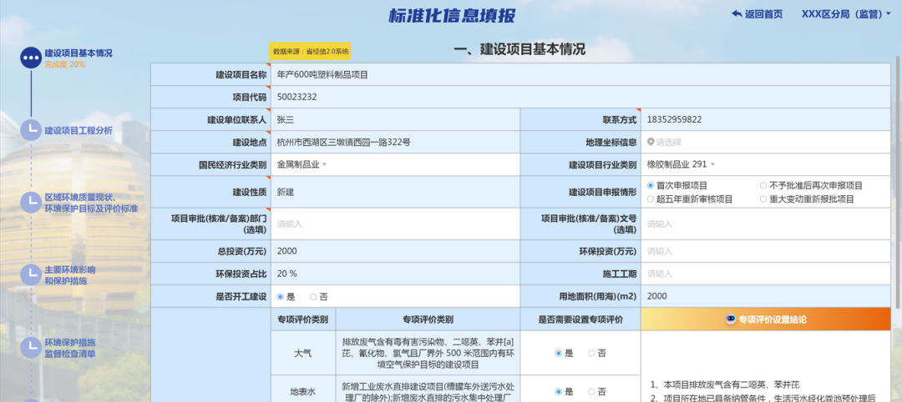The image size is (902, 402).
Task: Open the 建设项目行业类别 dropdown 橡胶制品业 291
Action: [682, 164]
